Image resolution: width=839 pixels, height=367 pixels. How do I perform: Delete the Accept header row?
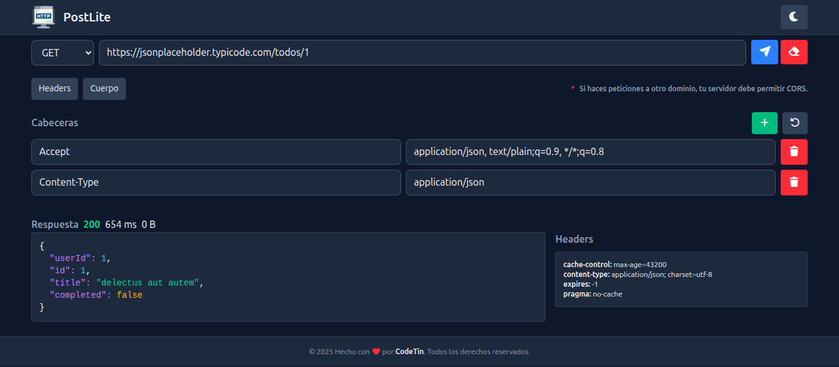click(x=794, y=152)
